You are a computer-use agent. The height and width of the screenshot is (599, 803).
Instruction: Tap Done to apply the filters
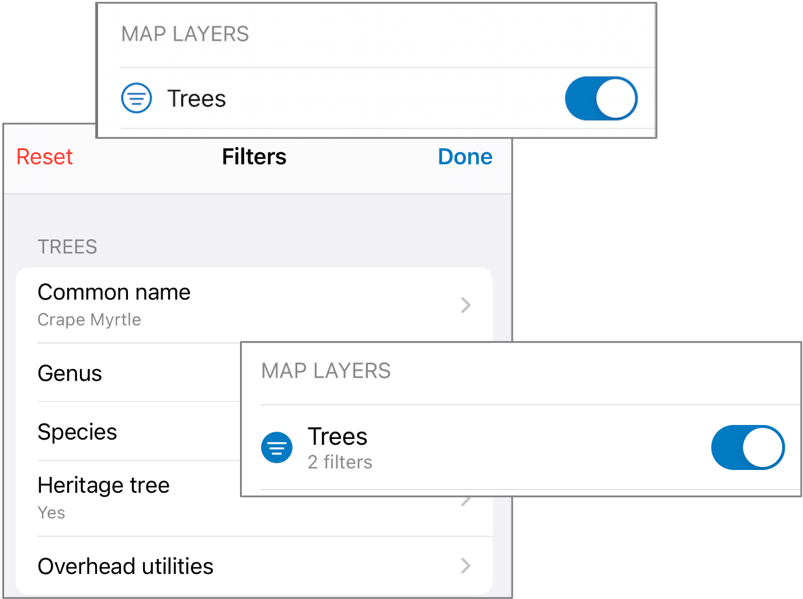465,156
